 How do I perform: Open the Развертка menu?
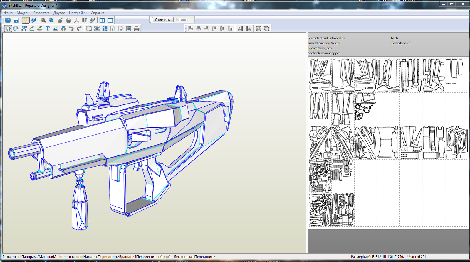tap(41, 13)
